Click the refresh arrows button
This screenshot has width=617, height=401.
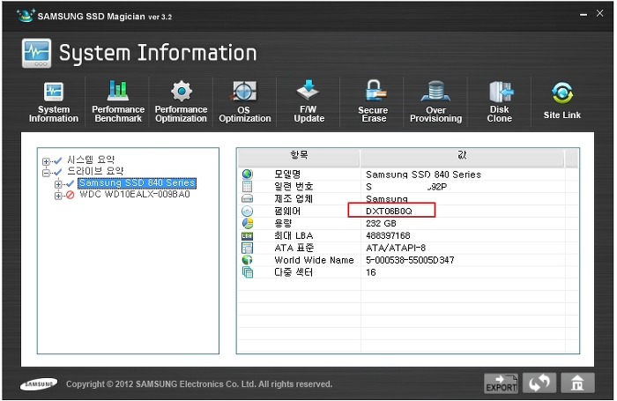click(x=539, y=383)
